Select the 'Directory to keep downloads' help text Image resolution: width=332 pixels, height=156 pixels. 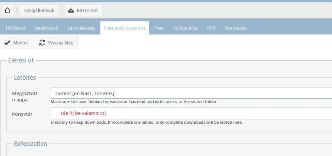[x=146, y=122]
